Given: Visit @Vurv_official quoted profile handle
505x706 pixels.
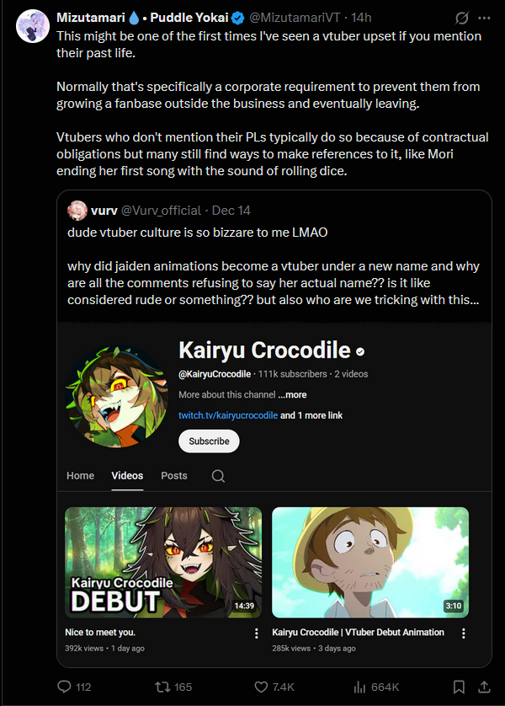Looking at the screenshot, I should tap(161, 211).
